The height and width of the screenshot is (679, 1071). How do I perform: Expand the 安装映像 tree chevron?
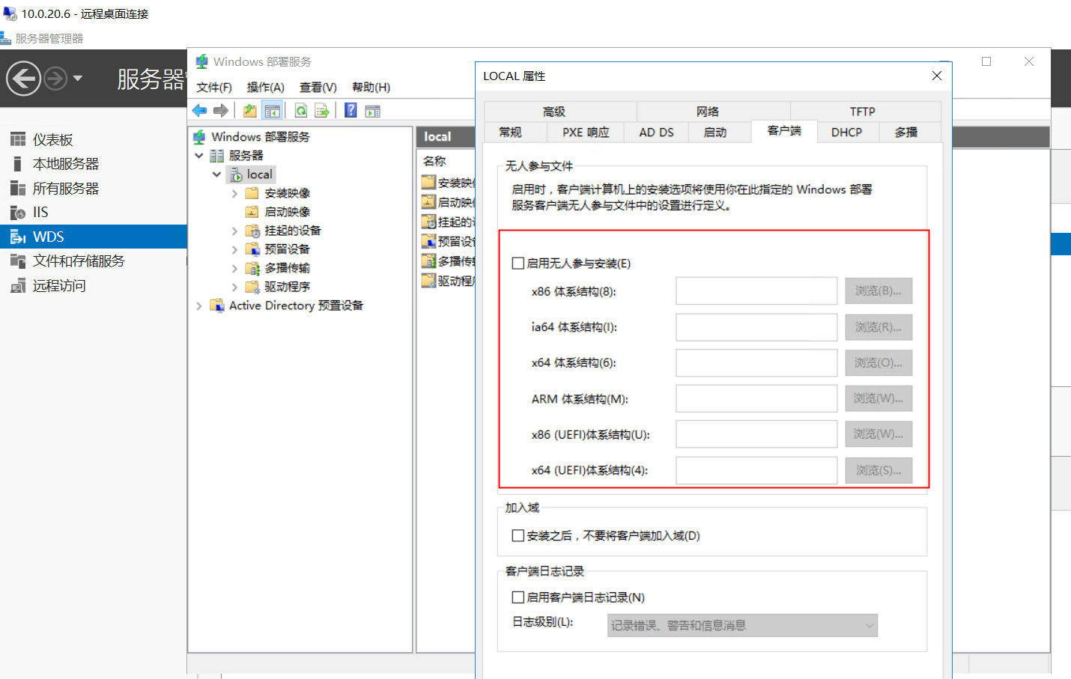234,193
